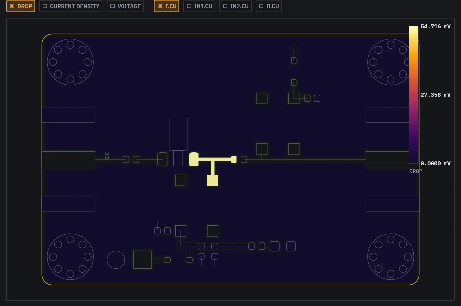
Task: Click the highlighted yellow T-shaped trace
Action: click(213, 160)
